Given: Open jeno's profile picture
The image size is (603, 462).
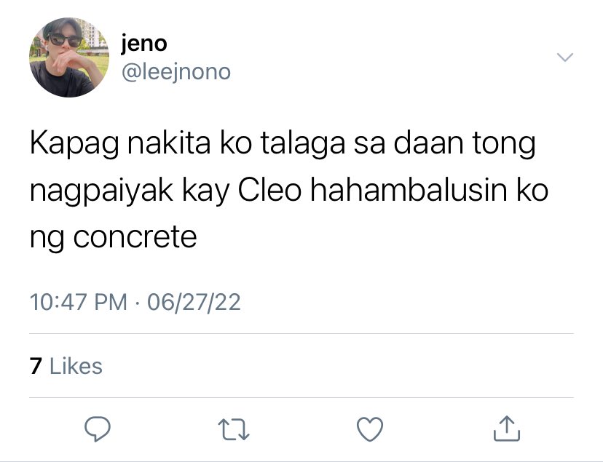Looking at the screenshot, I should [x=69, y=57].
